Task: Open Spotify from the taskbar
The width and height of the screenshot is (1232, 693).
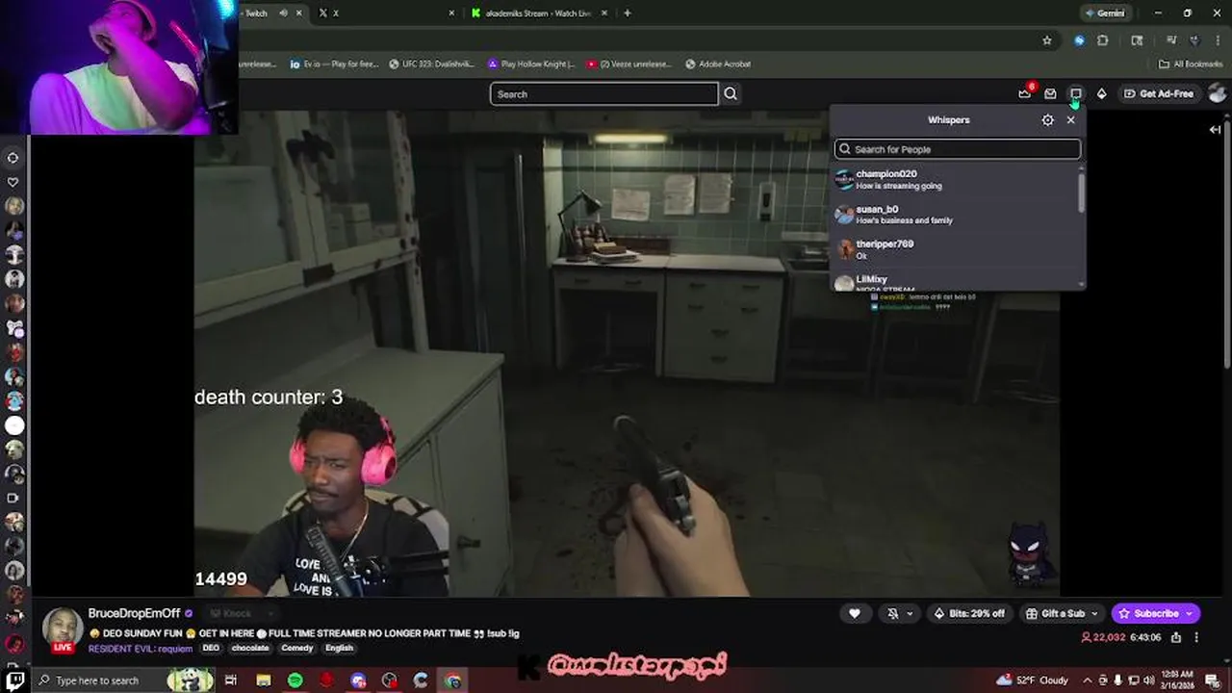Action: (x=295, y=680)
